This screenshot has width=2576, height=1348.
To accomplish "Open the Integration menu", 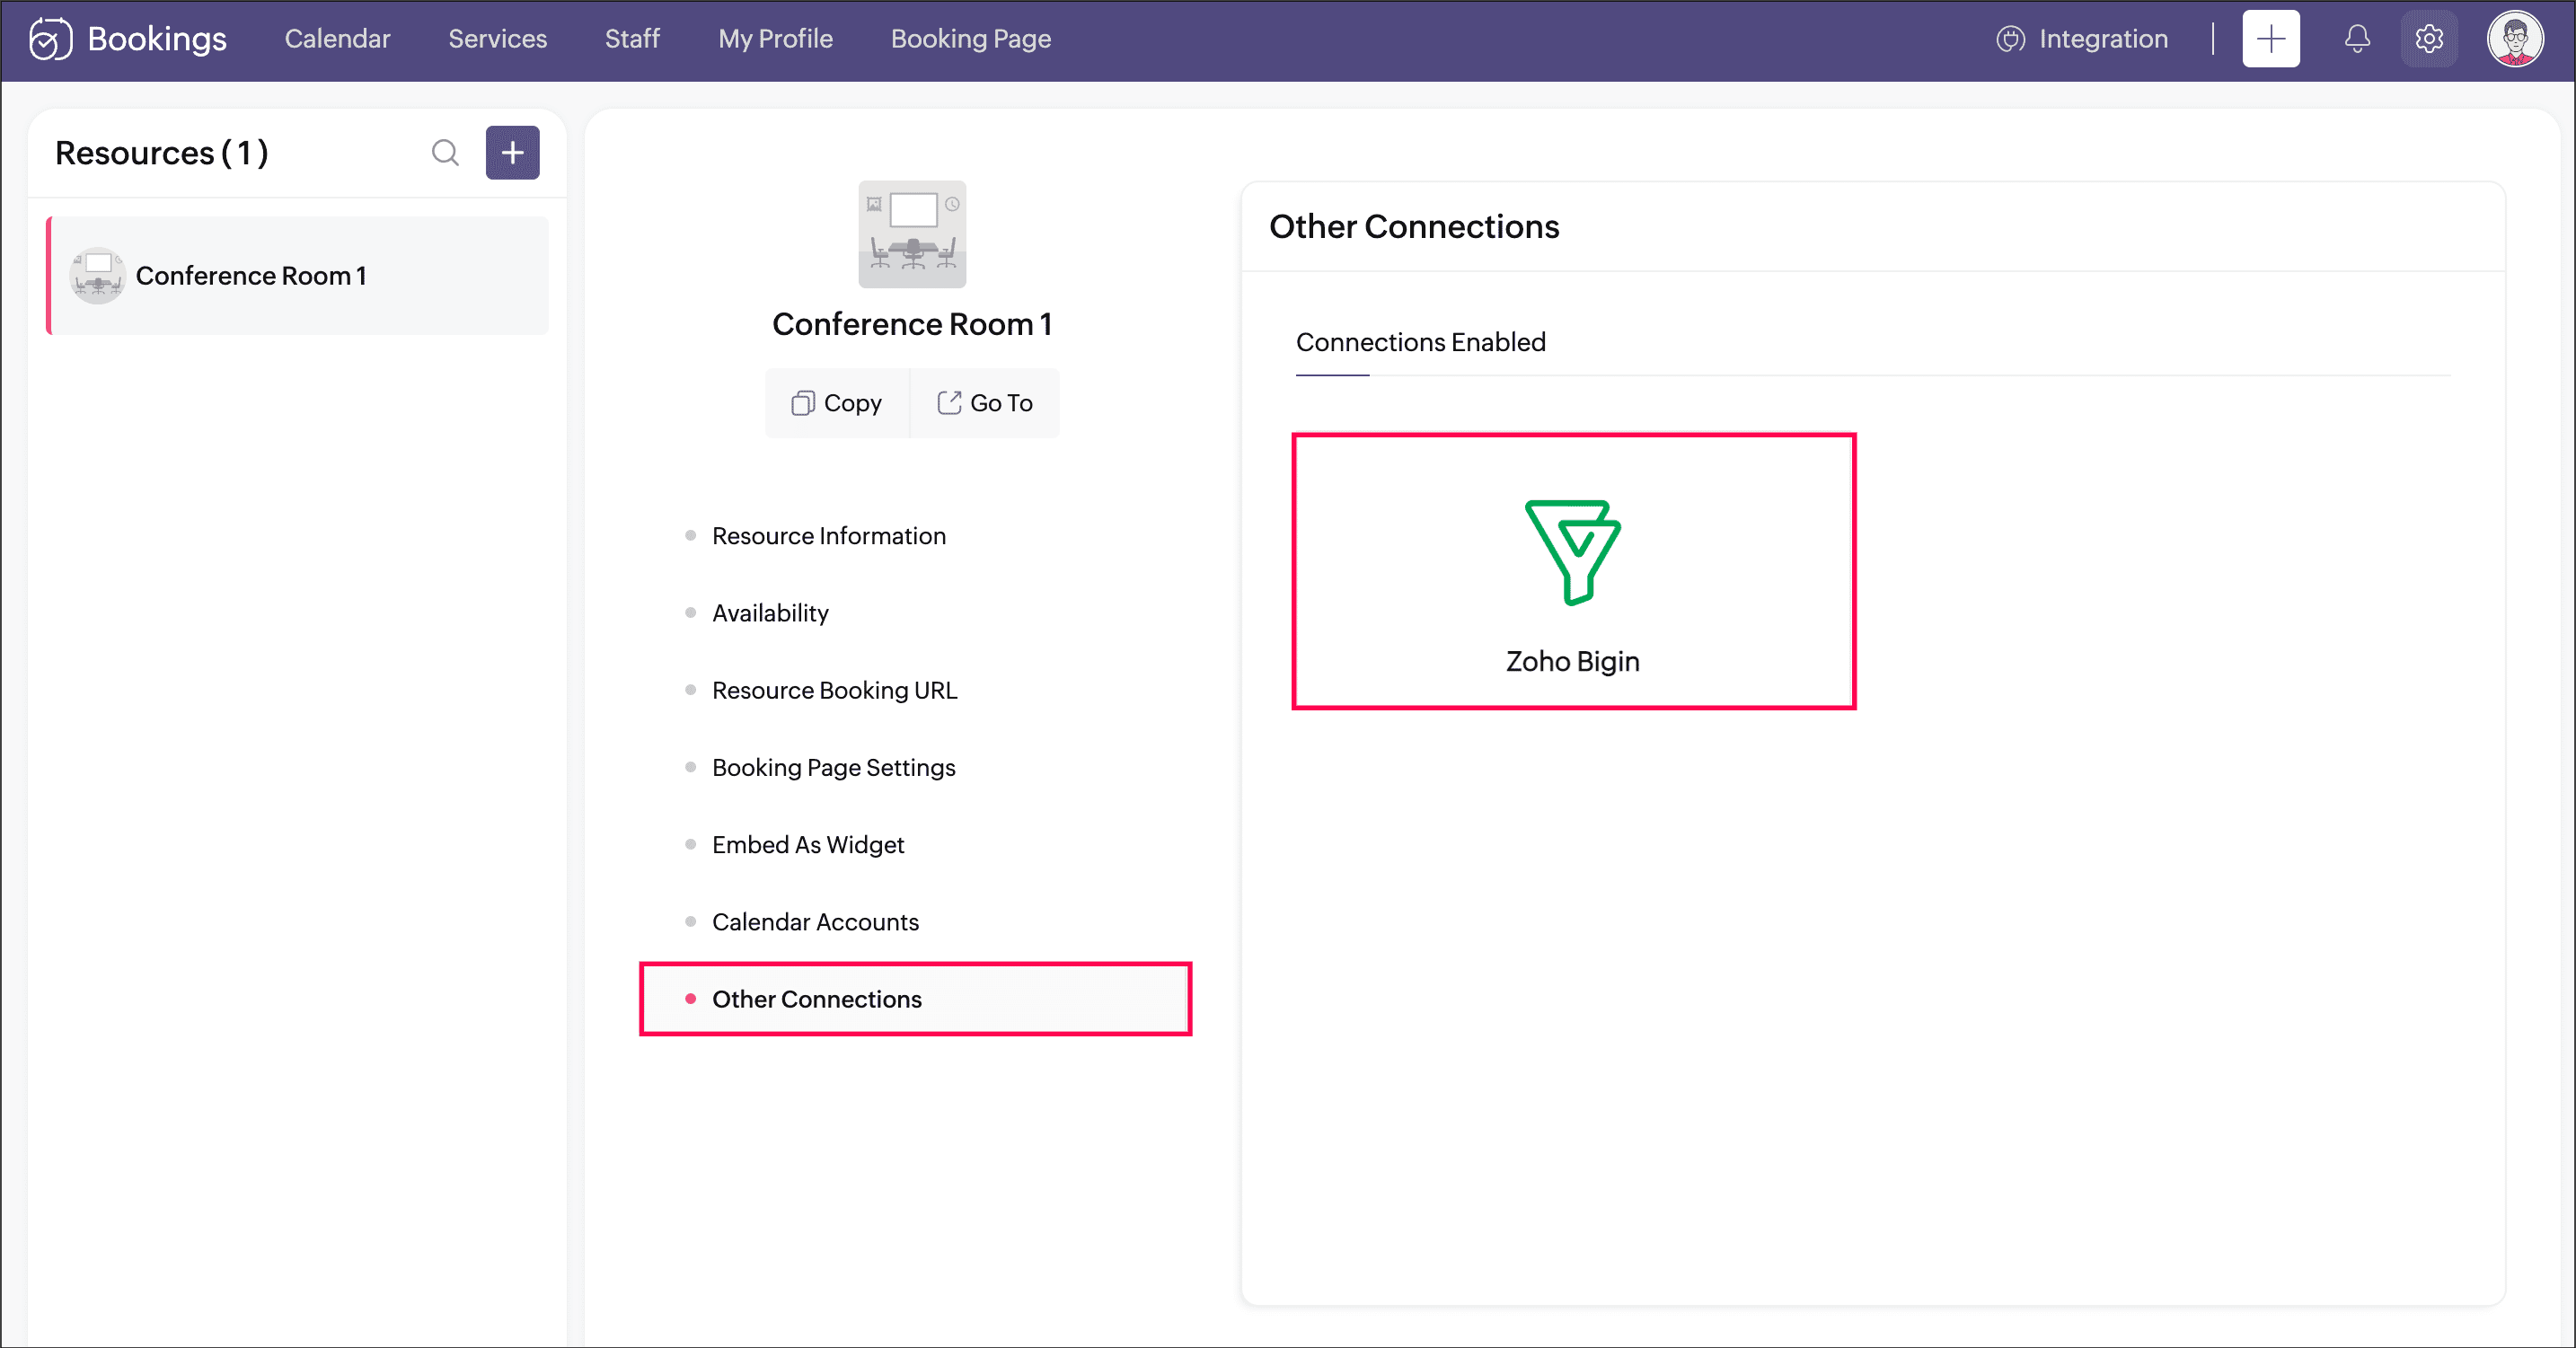I will 2083,39.
